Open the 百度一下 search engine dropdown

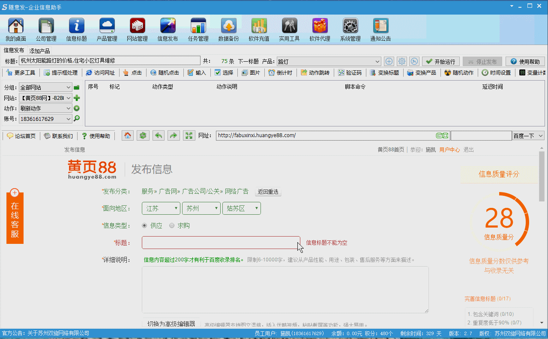[528, 136]
